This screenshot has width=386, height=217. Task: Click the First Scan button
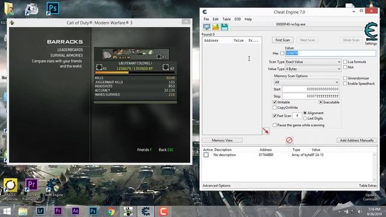283,40
